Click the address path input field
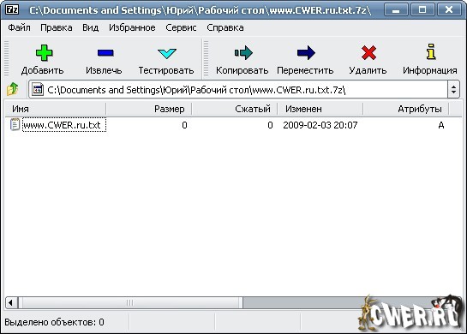467x334 pixels. click(x=238, y=90)
